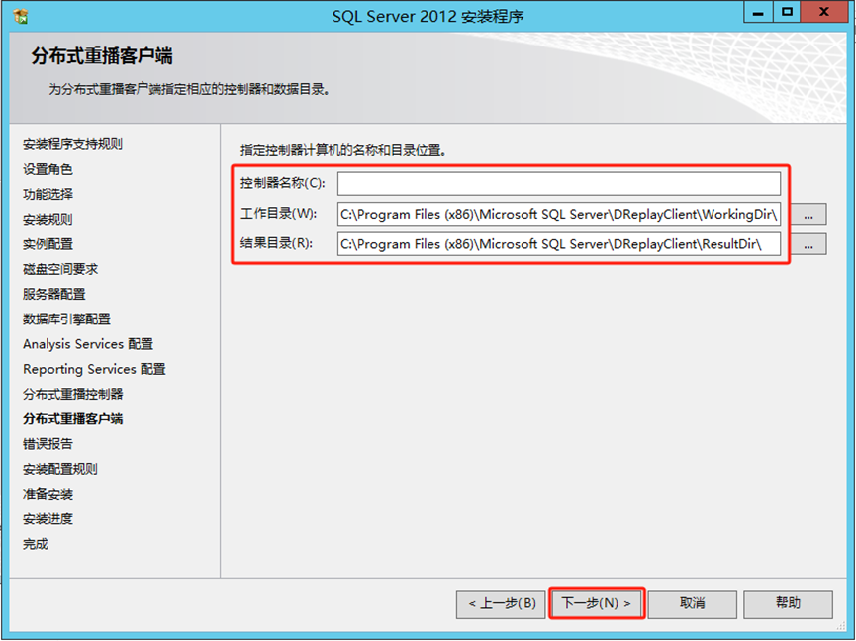Select 安装进度 step in sidebar

48,519
